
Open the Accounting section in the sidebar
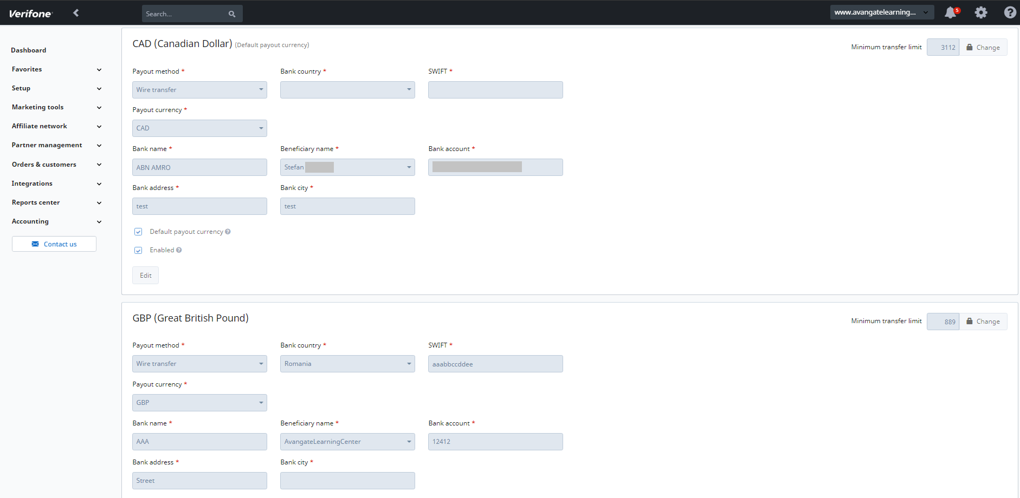[x=30, y=221]
